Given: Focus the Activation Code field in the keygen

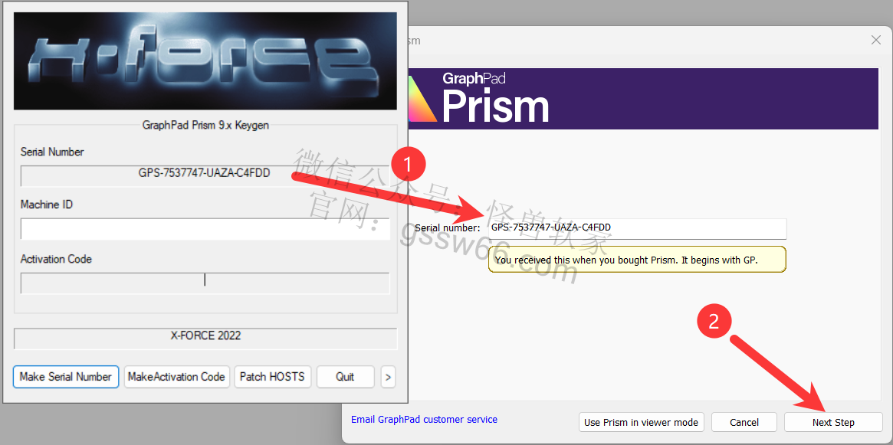Looking at the screenshot, I should 205,283.
